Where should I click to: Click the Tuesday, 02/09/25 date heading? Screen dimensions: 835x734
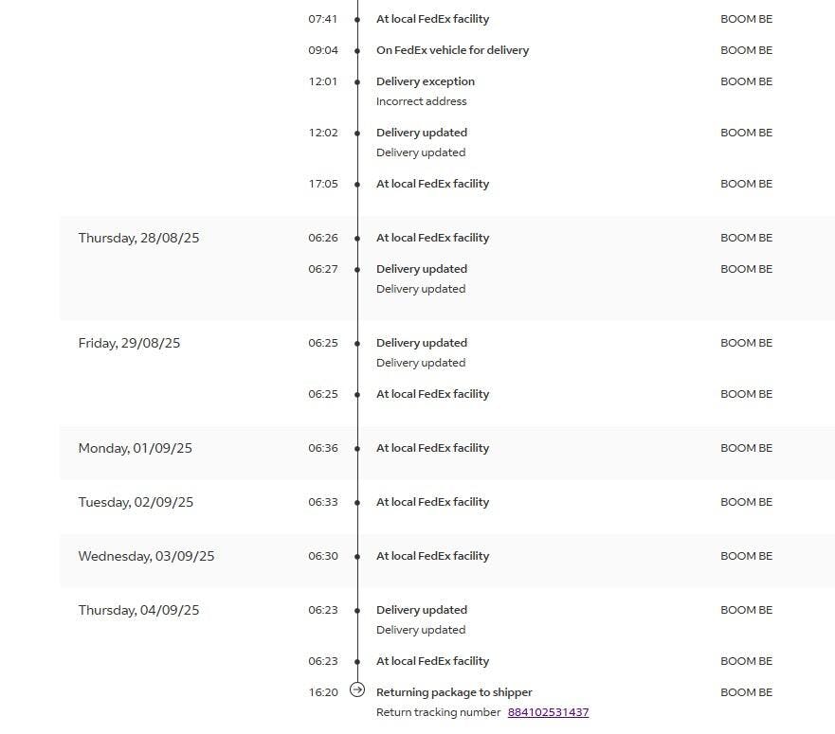click(136, 502)
